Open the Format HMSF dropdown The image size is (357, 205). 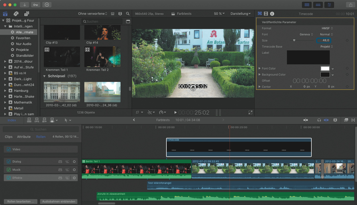327,28
